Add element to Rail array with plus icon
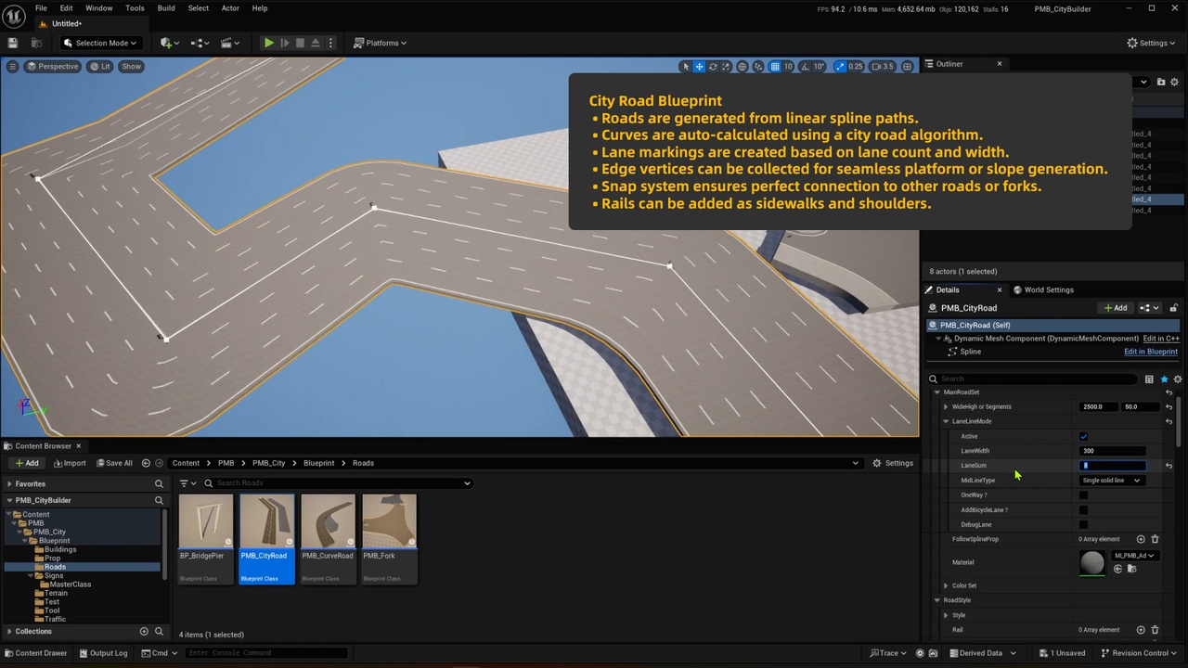Viewport: 1188px width, 668px height. (1141, 630)
